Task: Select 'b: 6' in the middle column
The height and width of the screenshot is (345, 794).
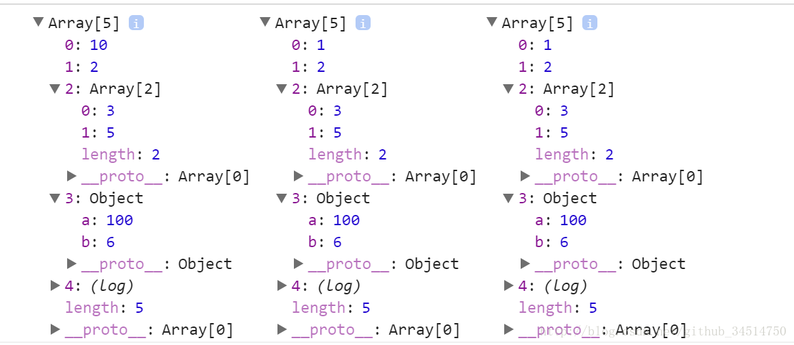Action: pyautogui.click(x=325, y=242)
